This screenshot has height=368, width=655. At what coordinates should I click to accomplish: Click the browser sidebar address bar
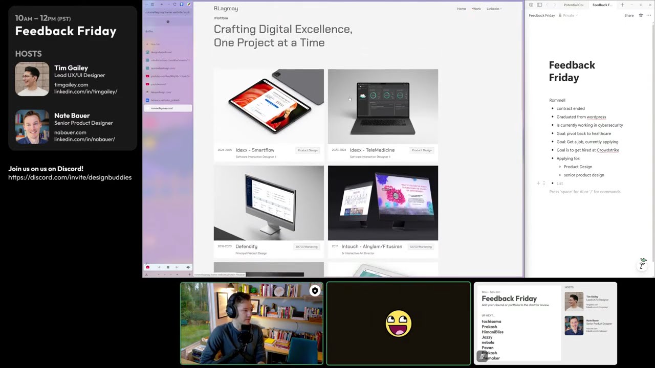(168, 12)
